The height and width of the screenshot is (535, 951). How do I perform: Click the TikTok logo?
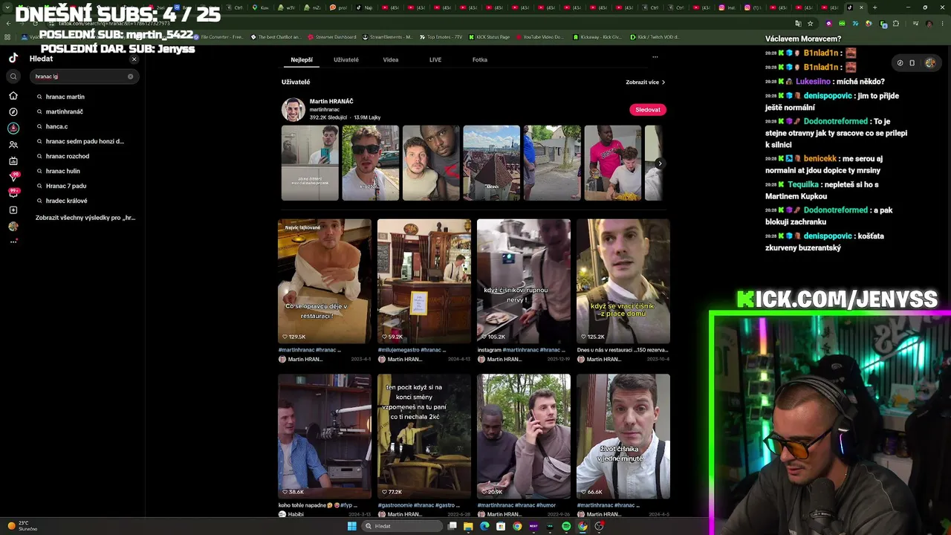pos(13,58)
